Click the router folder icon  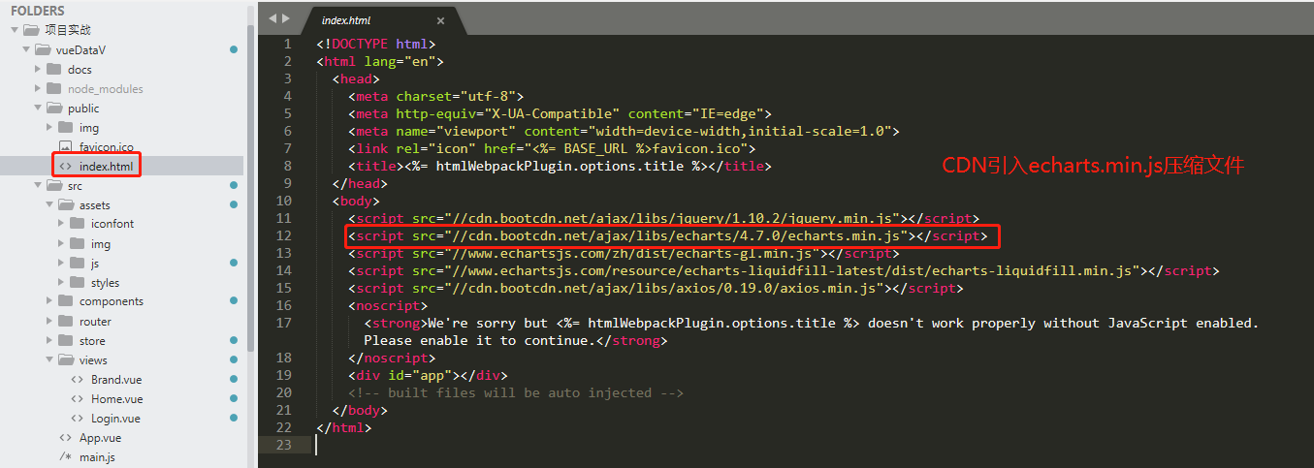[x=66, y=321]
